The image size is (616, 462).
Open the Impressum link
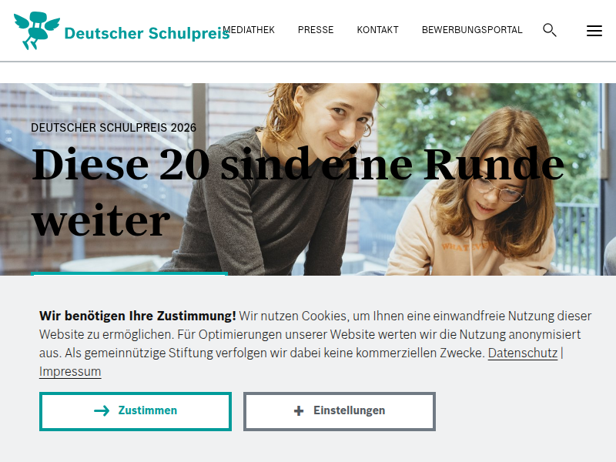[70, 371]
